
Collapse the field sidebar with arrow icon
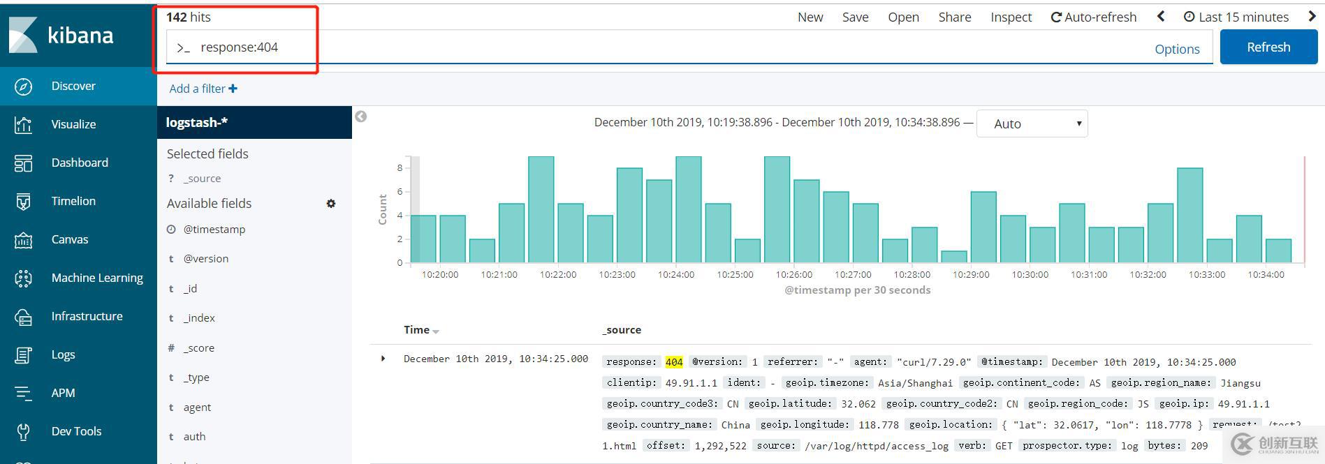(x=360, y=117)
